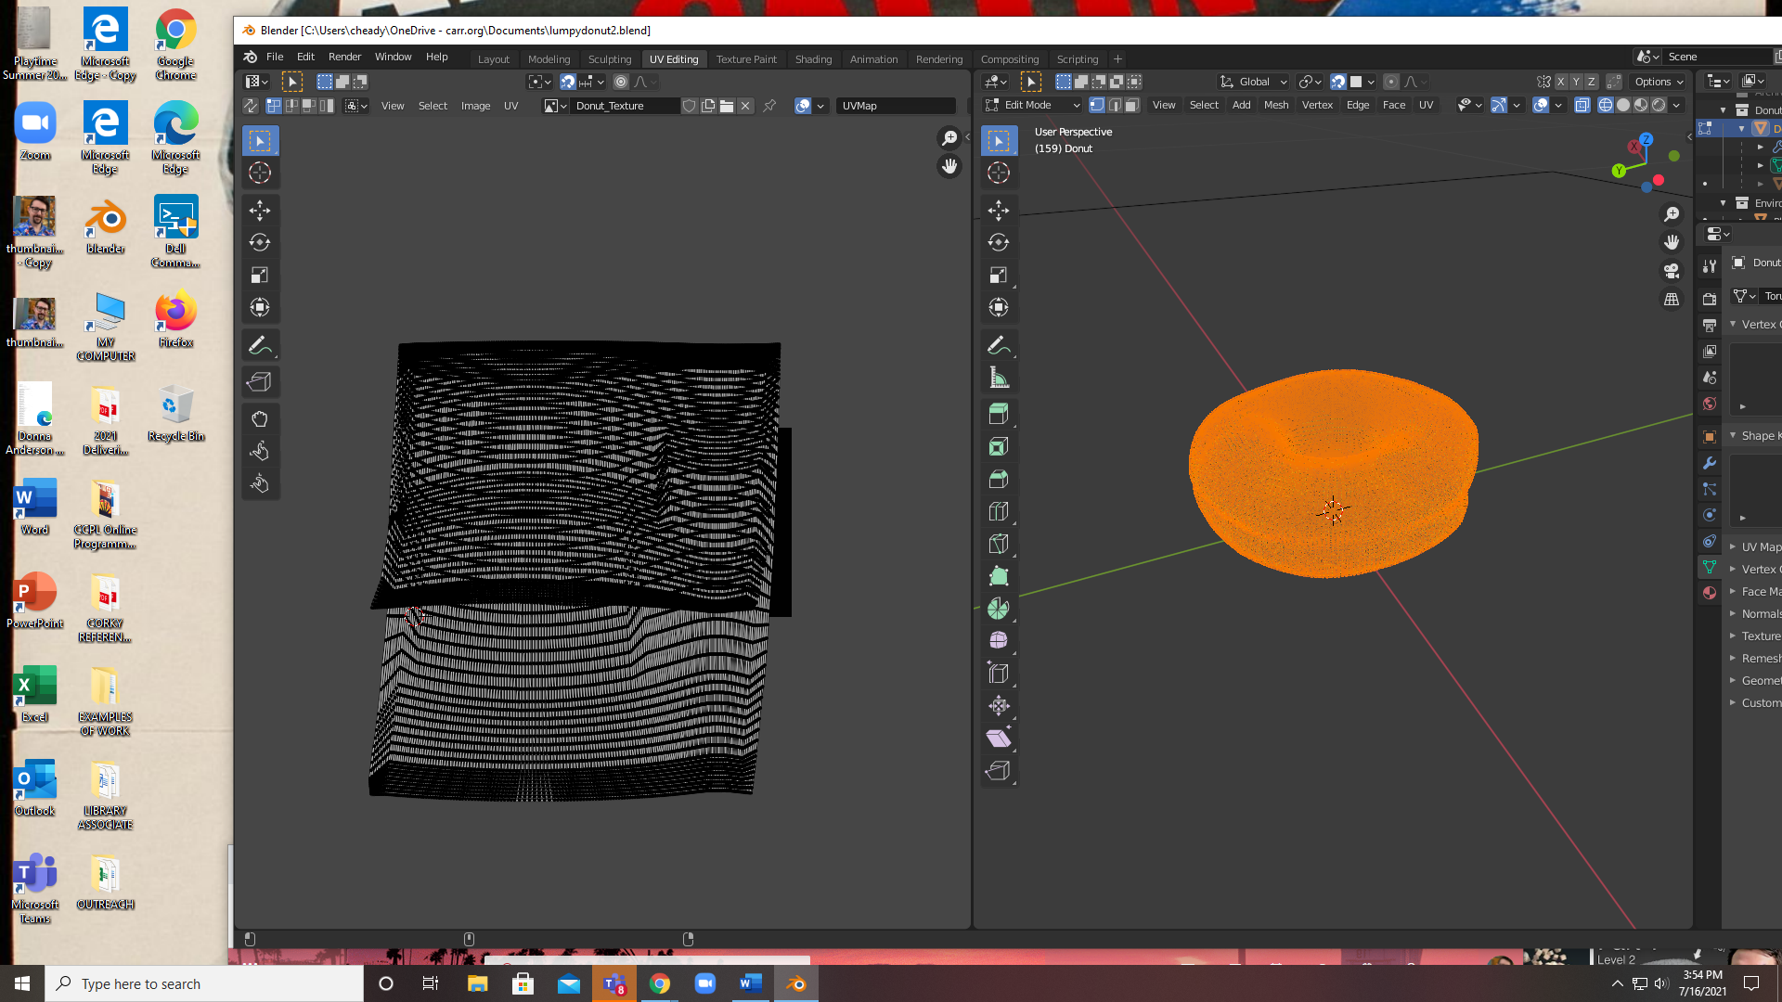Toggle the UV sync selection button
This screenshot has height=1002, width=1782.
251,106
